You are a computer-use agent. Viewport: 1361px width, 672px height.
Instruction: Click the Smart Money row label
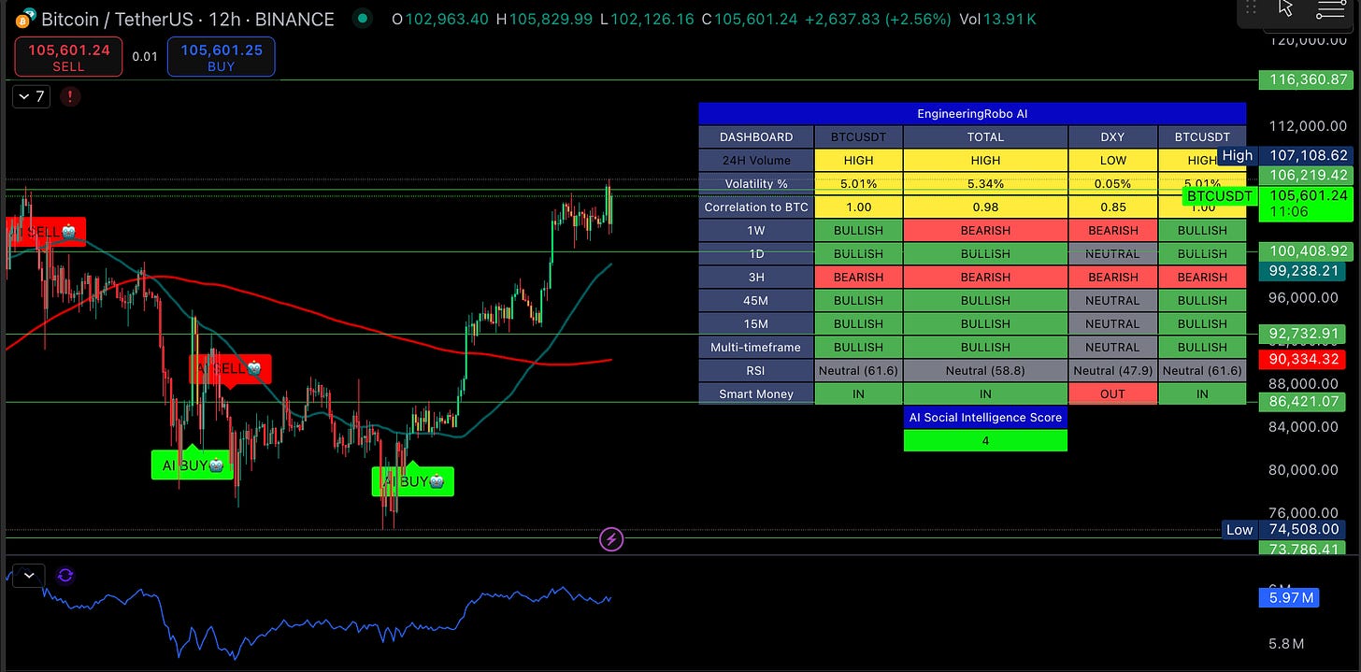(x=756, y=393)
